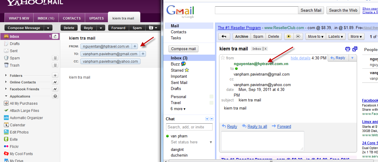Viewport: 378px width, 162px height.
Task: Focus the Gmail search input field
Action: coord(257,10)
